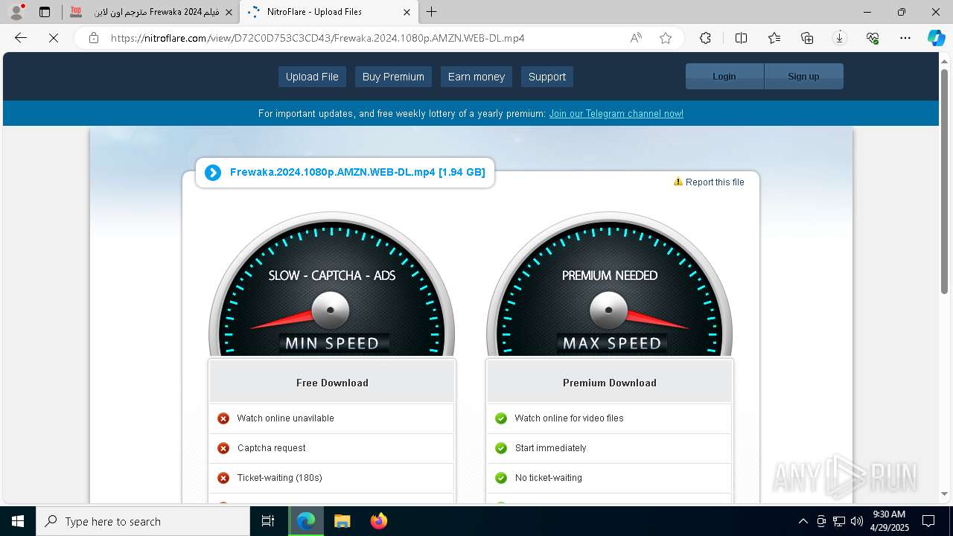This screenshot has width=953, height=536.
Task: Open Firefox on taskbar
Action: [x=379, y=521]
